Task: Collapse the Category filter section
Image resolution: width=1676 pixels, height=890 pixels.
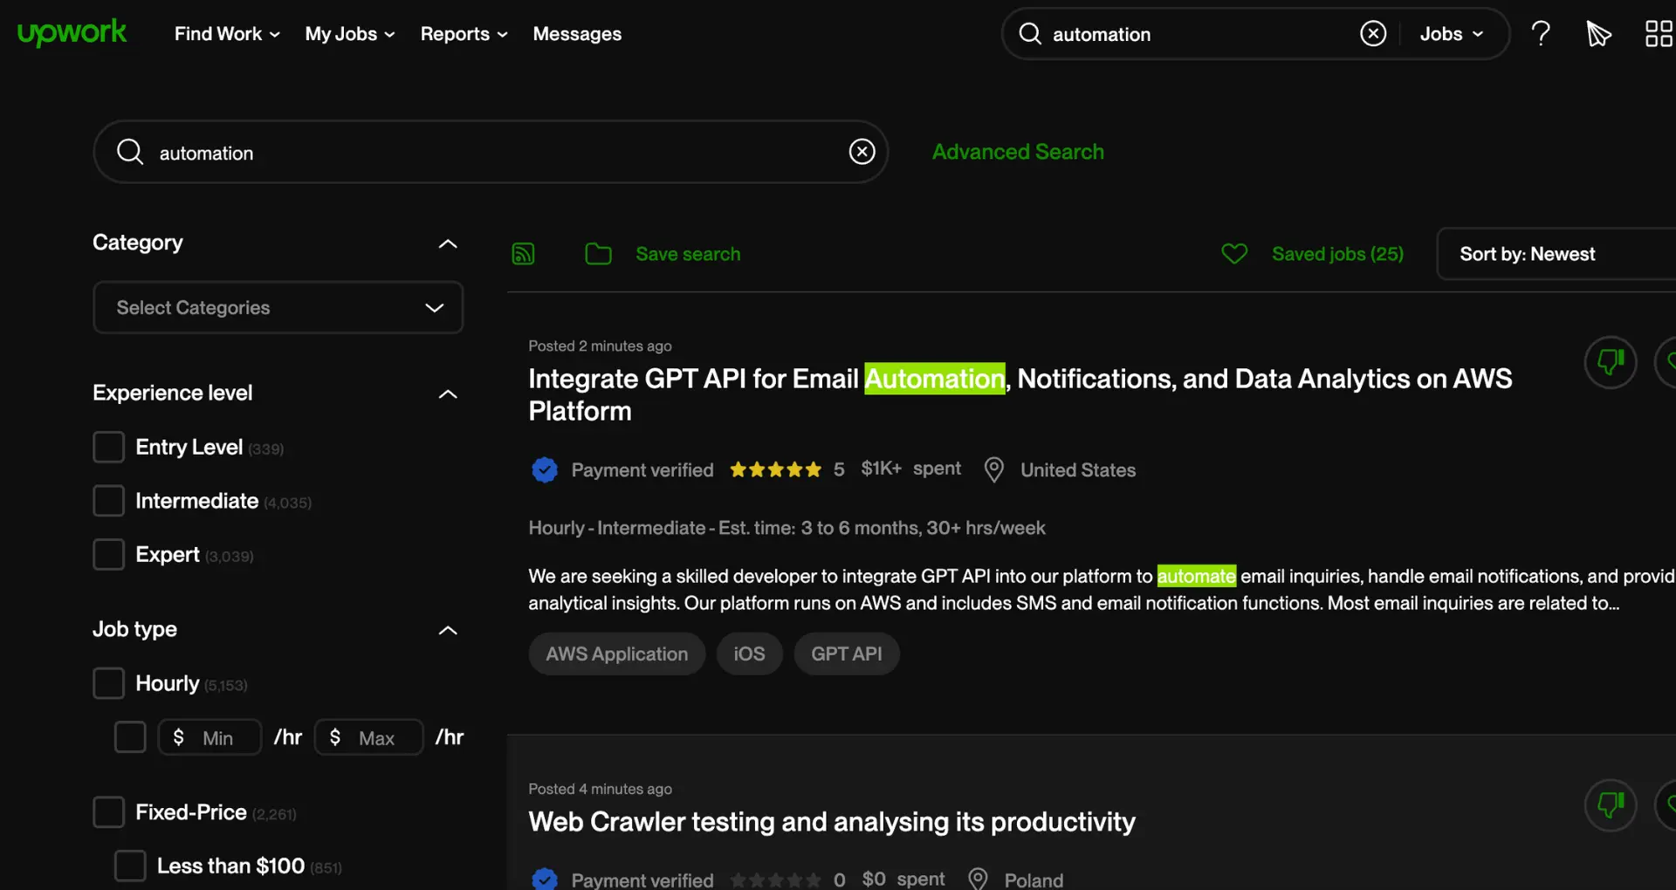Action: (x=448, y=243)
